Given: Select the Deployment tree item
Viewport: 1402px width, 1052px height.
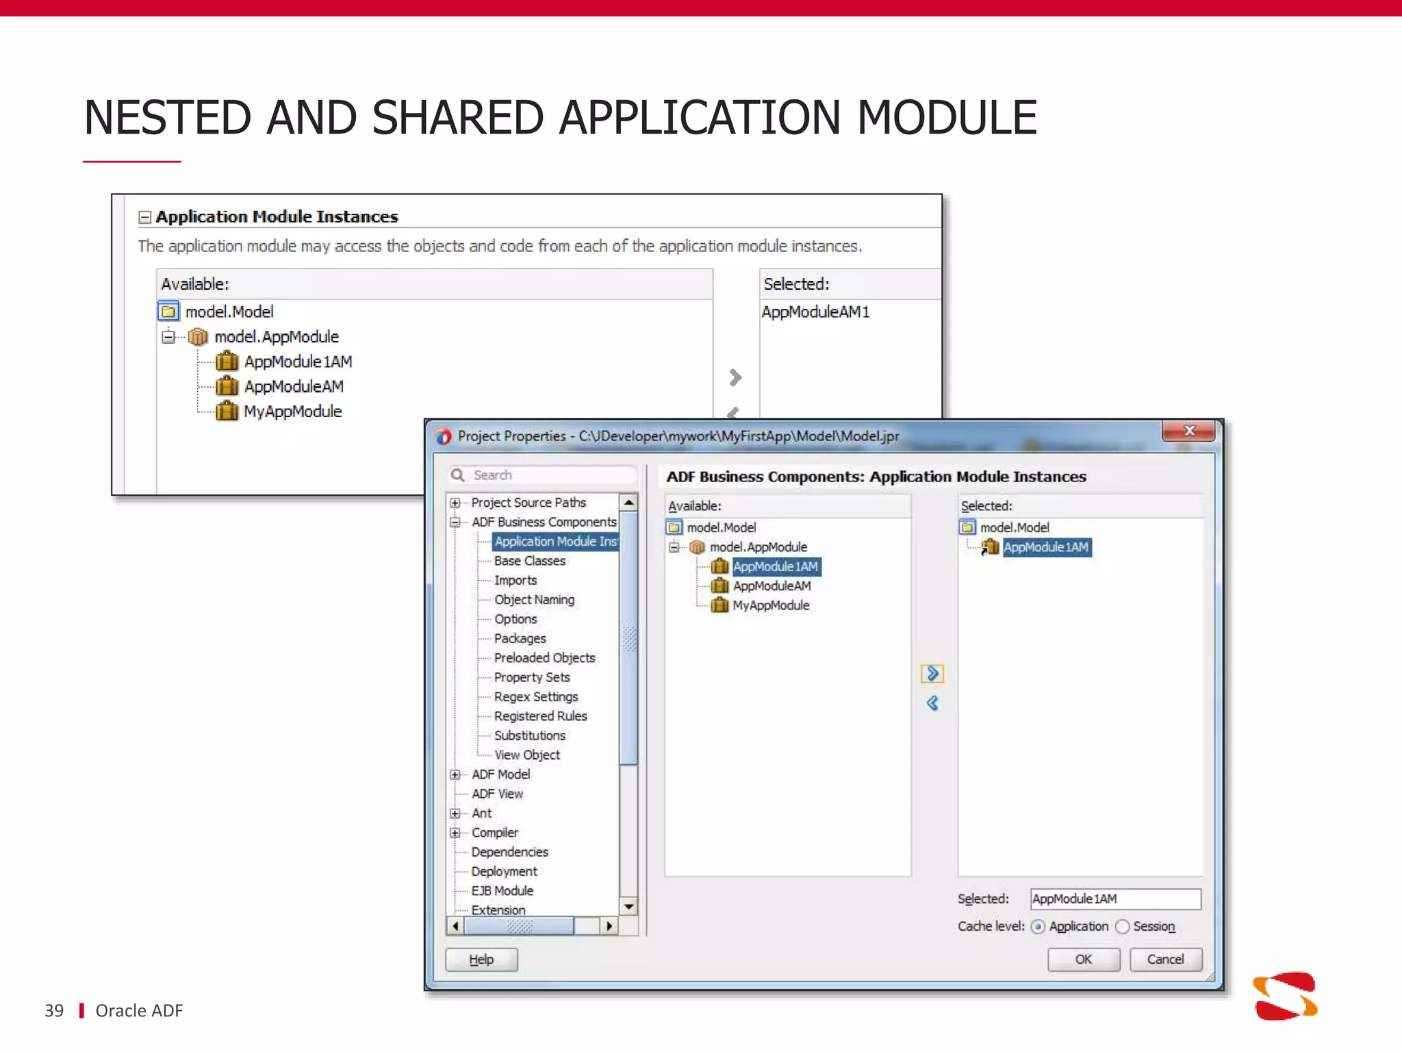Looking at the screenshot, I should point(504,872).
